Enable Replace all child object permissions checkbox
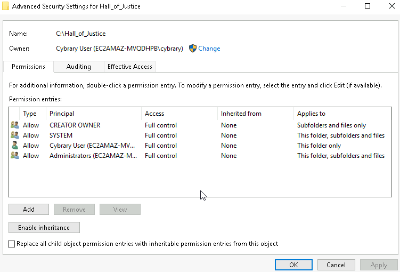Screen dimensions: 400x272 click(x=12, y=244)
